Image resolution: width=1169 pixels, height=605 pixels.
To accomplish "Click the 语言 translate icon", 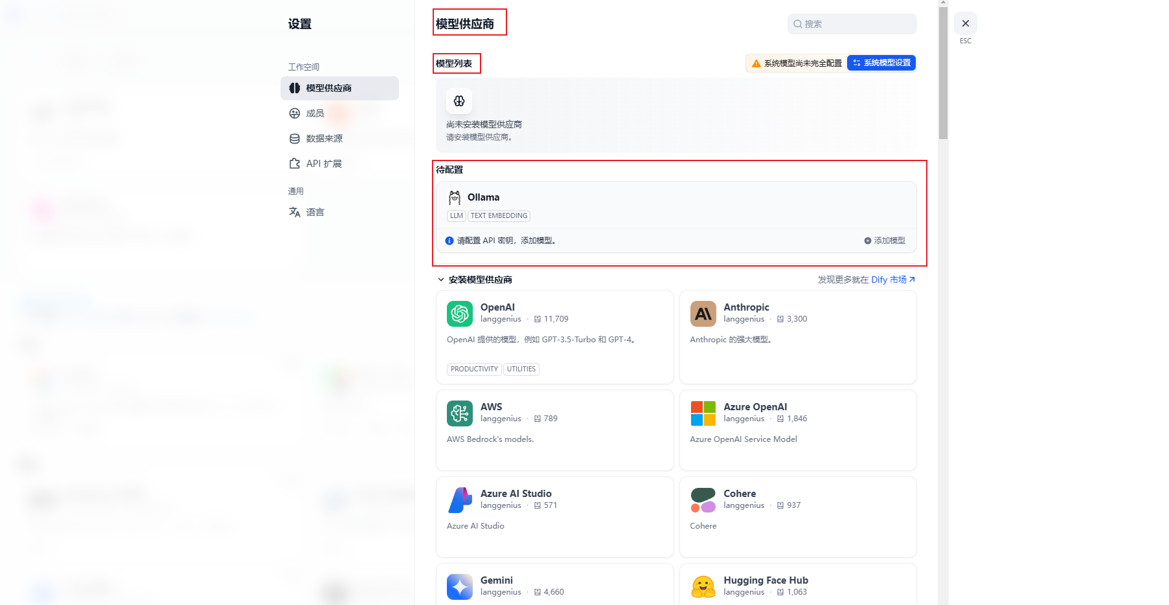I will click(295, 212).
